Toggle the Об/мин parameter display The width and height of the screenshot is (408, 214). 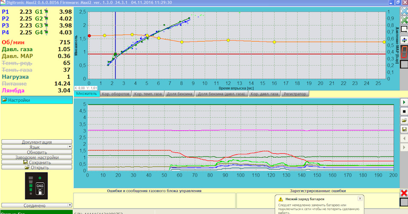[13, 42]
